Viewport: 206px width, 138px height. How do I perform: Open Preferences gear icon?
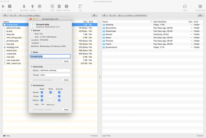pos(200,6)
